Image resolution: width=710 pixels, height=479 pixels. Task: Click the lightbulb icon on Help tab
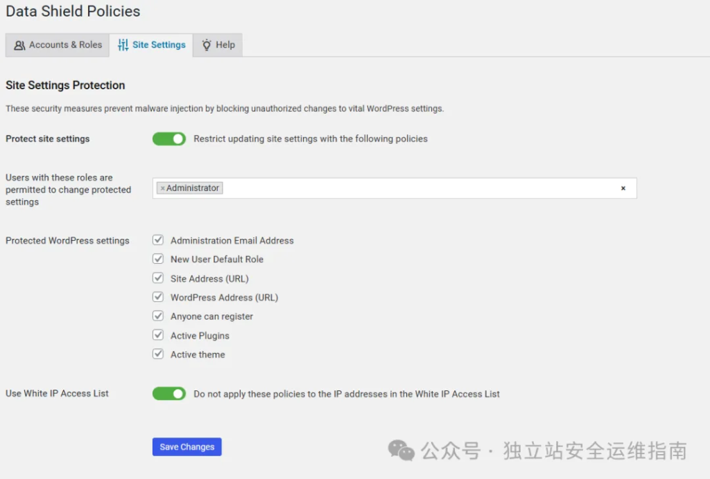click(x=207, y=45)
